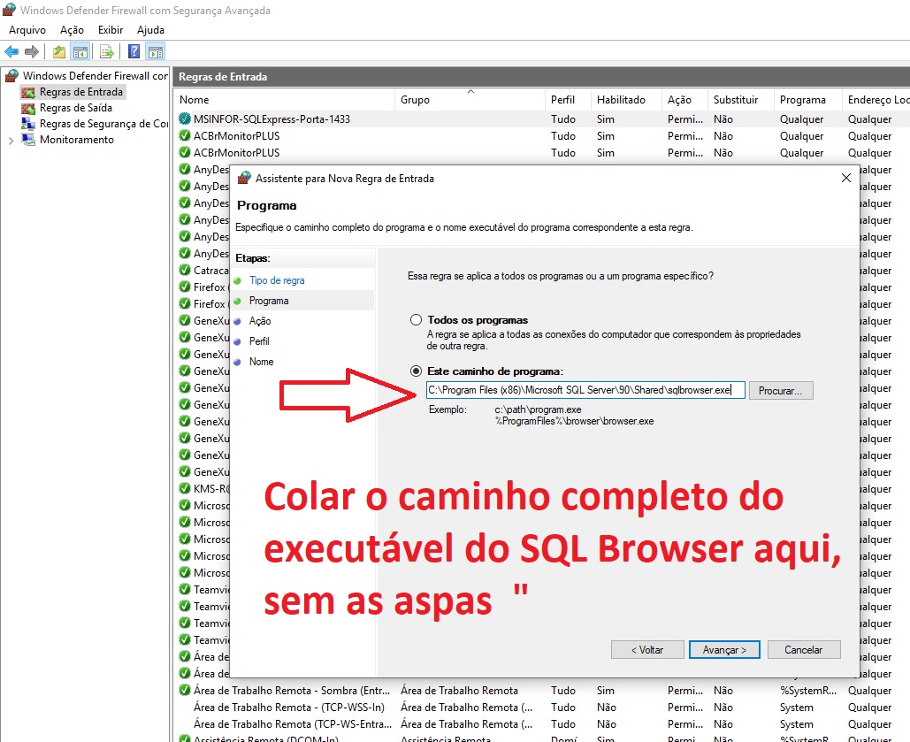Go back with the Voltar button

point(647,650)
